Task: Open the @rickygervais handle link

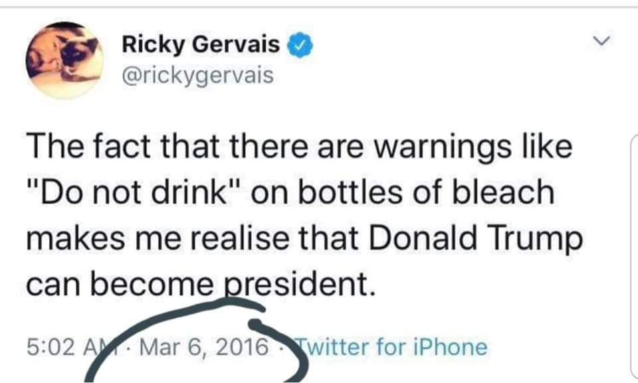Action: (x=197, y=76)
